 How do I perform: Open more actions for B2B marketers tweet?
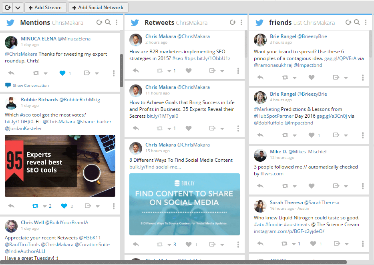tap(238, 70)
